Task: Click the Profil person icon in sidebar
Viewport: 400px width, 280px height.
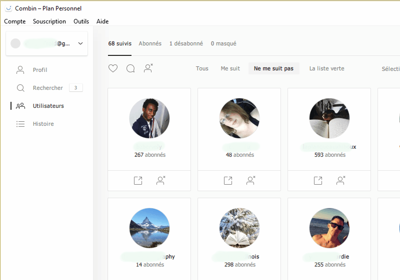Action: point(20,70)
